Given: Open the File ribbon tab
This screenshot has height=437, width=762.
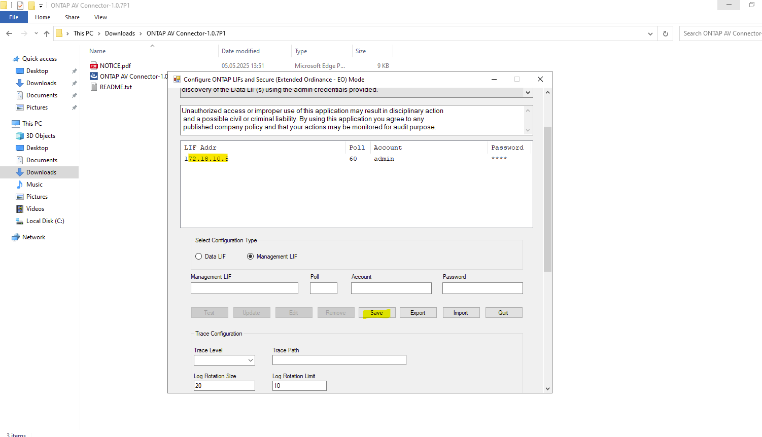Looking at the screenshot, I should click(14, 17).
